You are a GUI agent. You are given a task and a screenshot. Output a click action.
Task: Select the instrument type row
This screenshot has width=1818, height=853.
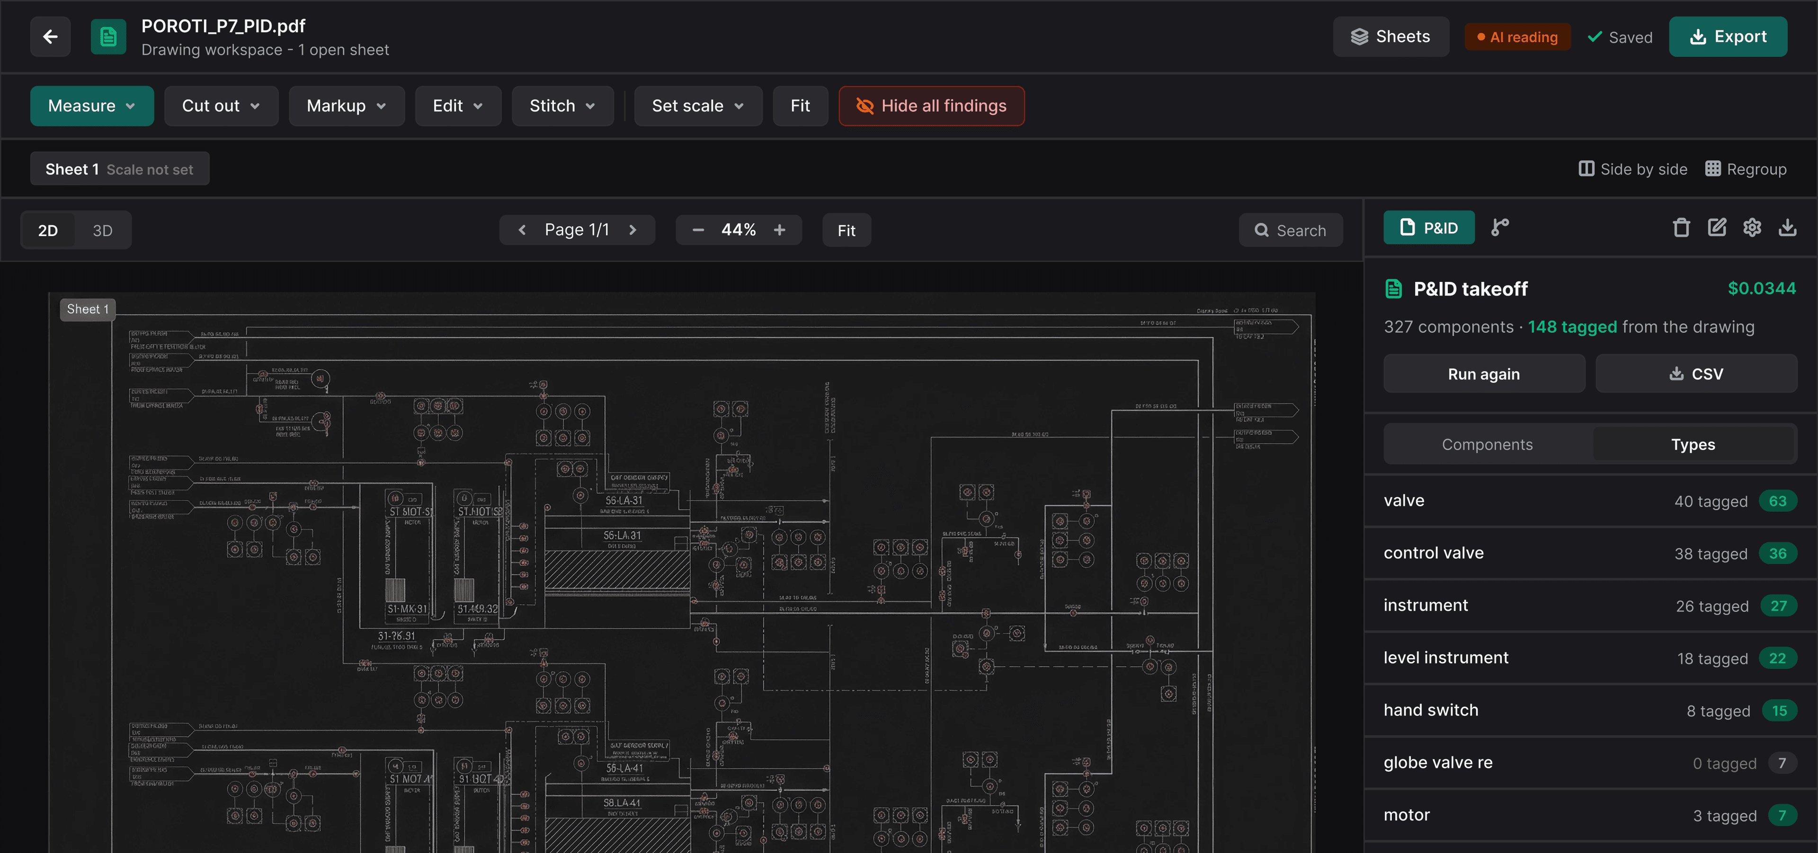pos(1590,606)
